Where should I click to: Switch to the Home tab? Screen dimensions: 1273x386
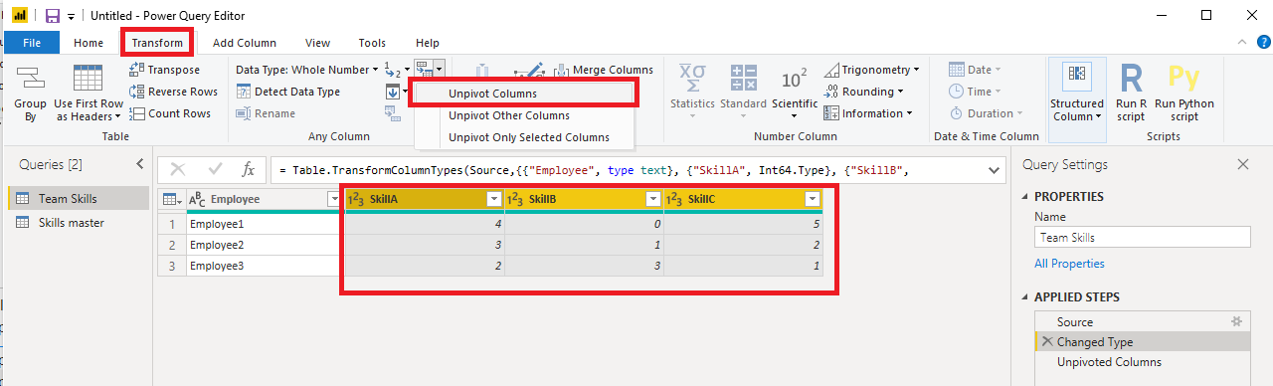pos(89,43)
